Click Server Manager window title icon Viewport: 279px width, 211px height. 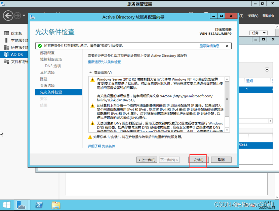(x=3, y=4)
